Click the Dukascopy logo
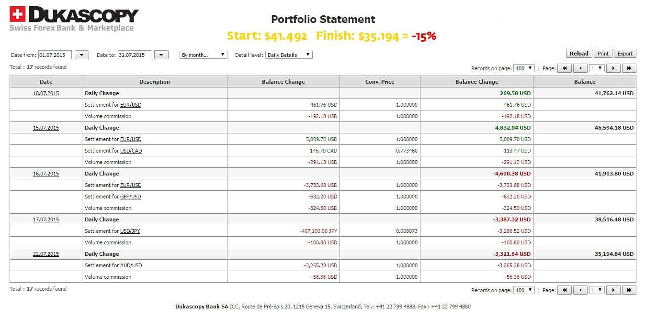This screenshot has width=646, height=318. coord(74,19)
